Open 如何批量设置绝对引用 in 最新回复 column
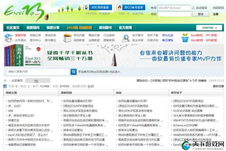The height and width of the screenshot is (151, 226). click(78, 101)
